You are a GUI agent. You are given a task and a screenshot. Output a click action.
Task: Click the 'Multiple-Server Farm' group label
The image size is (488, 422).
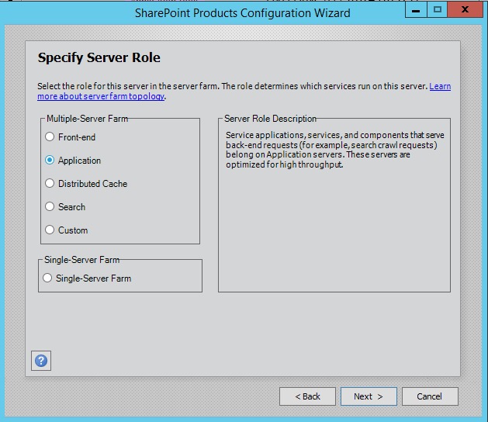(x=87, y=119)
